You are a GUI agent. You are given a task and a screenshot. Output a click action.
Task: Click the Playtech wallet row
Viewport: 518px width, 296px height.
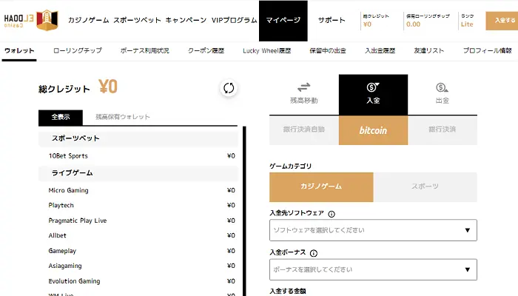tap(138, 205)
